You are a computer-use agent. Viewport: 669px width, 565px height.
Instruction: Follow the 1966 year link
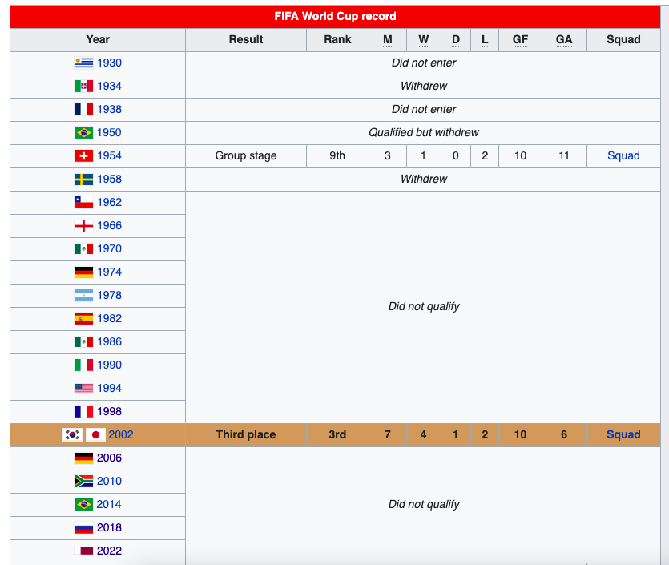point(109,225)
